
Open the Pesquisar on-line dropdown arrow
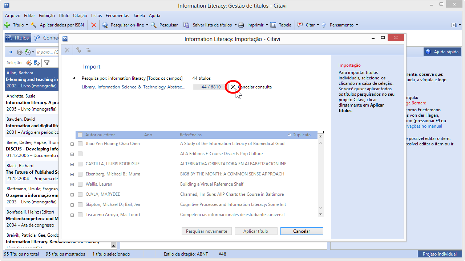(147, 25)
